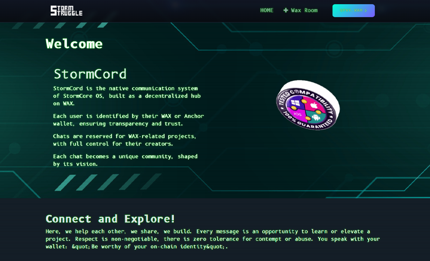The width and height of the screenshot is (430, 261).
Task: Click the StormCord title
Action: click(90, 74)
